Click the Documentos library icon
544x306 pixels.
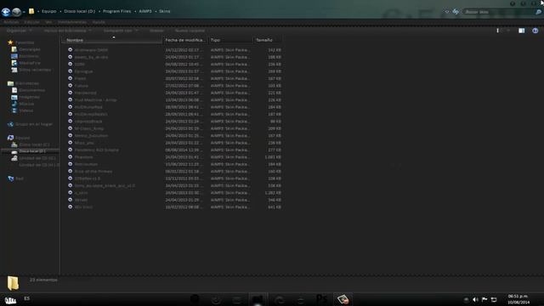14,90
